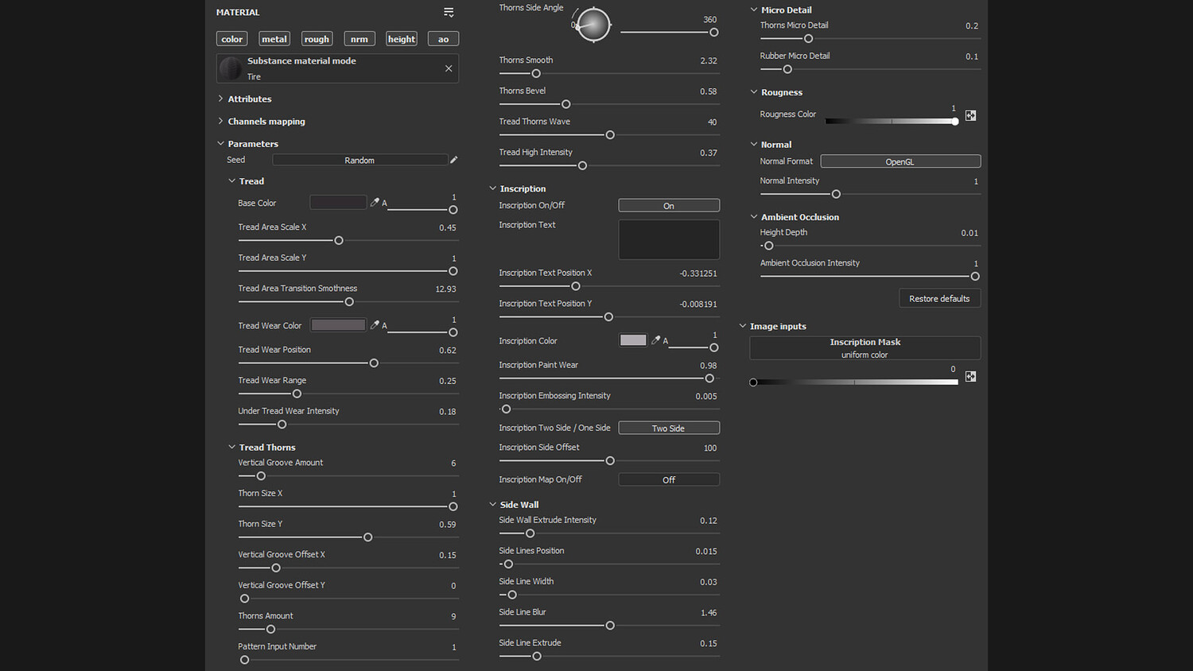The image size is (1193, 671).
Task: Remove the Tire substance material with X
Action: (449, 68)
